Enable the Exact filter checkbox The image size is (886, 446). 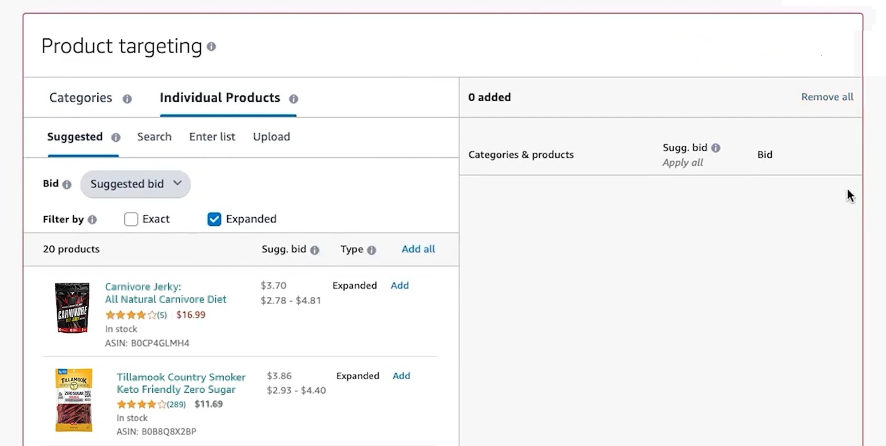click(131, 219)
